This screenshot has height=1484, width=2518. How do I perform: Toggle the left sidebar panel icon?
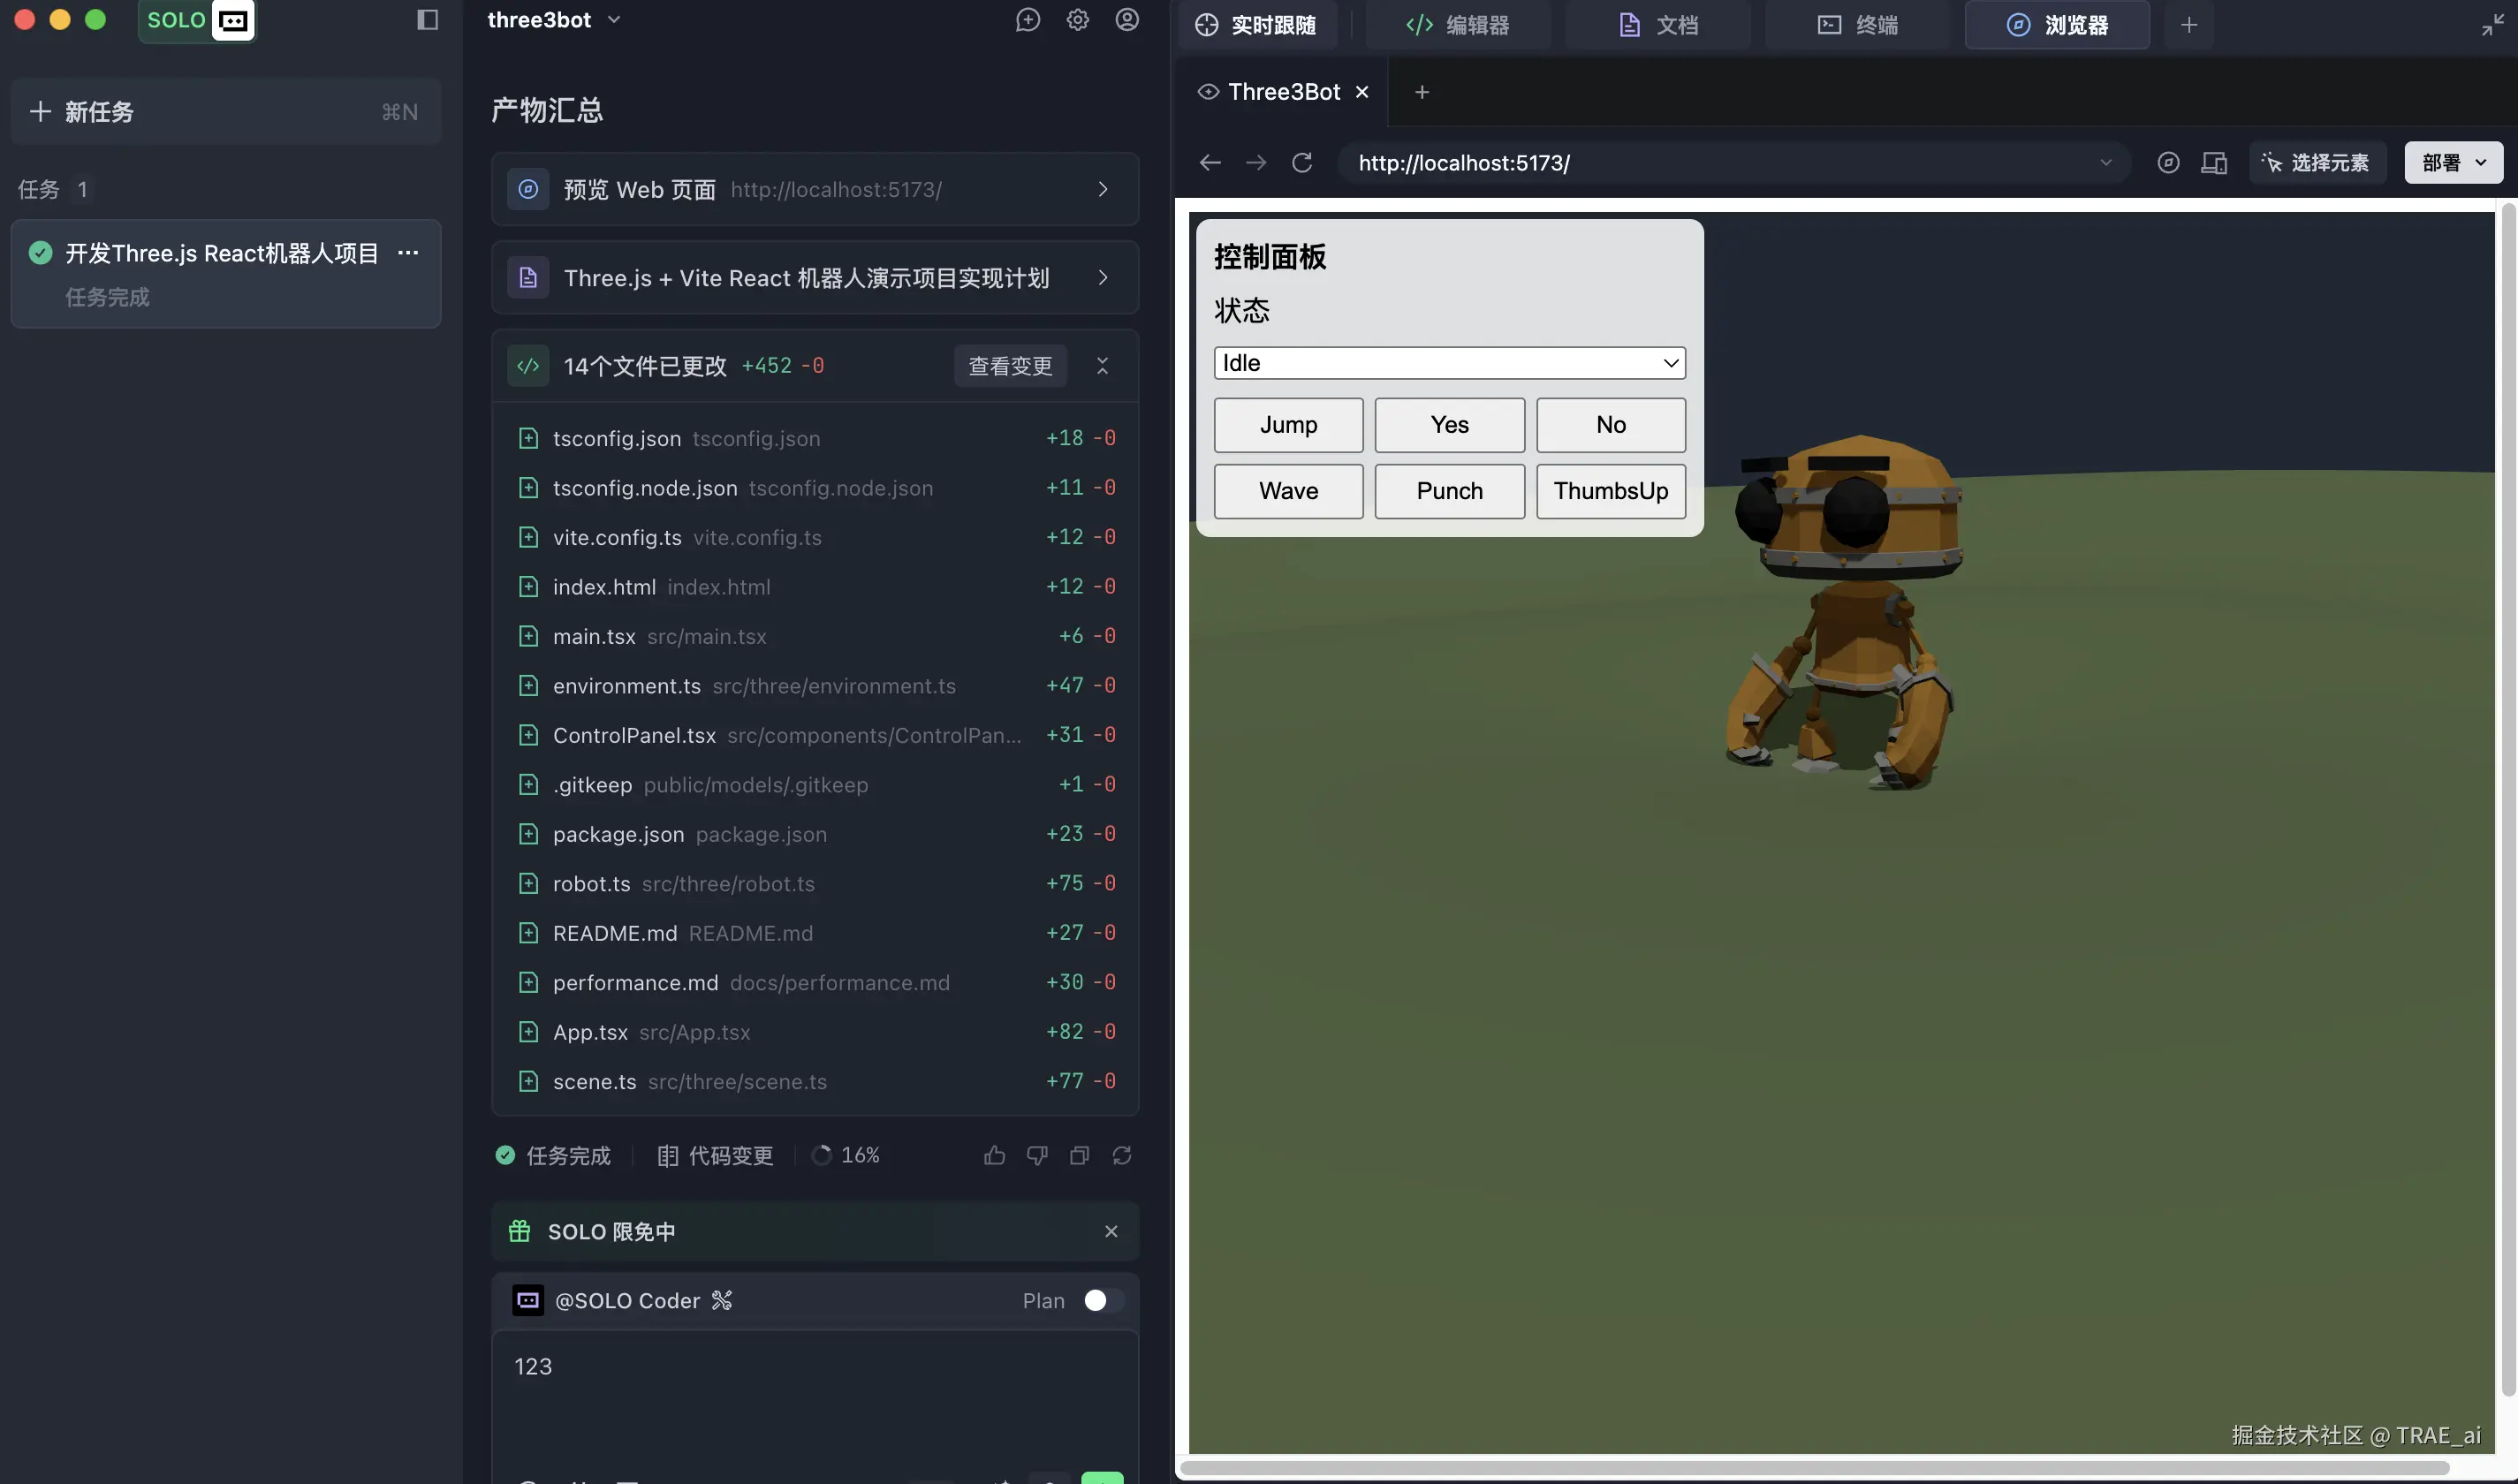pyautogui.click(x=427, y=20)
